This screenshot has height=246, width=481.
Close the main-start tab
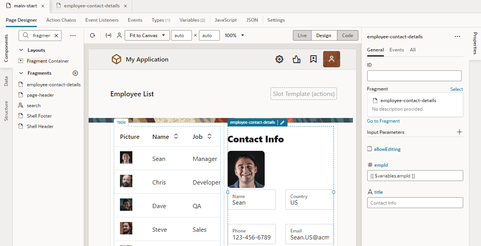point(43,6)
